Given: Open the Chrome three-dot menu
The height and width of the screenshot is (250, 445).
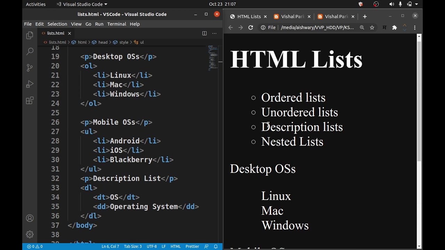Looking at the screenshot, I should click(x=415, y=27).
